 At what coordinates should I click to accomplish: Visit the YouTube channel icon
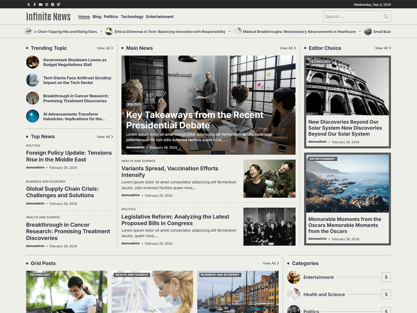(x=40, y=4)
